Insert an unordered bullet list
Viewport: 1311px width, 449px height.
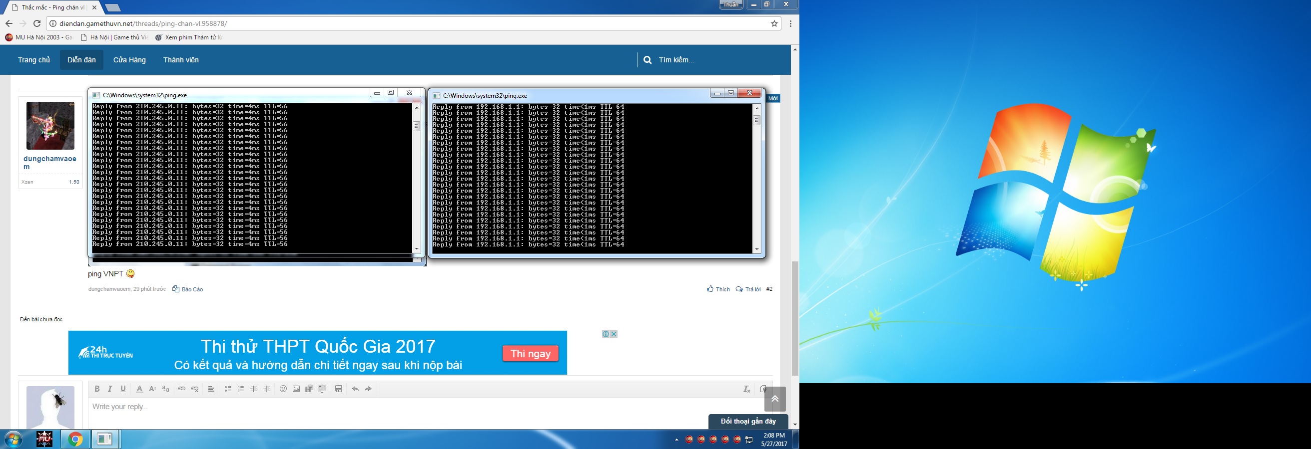[227, 389]
